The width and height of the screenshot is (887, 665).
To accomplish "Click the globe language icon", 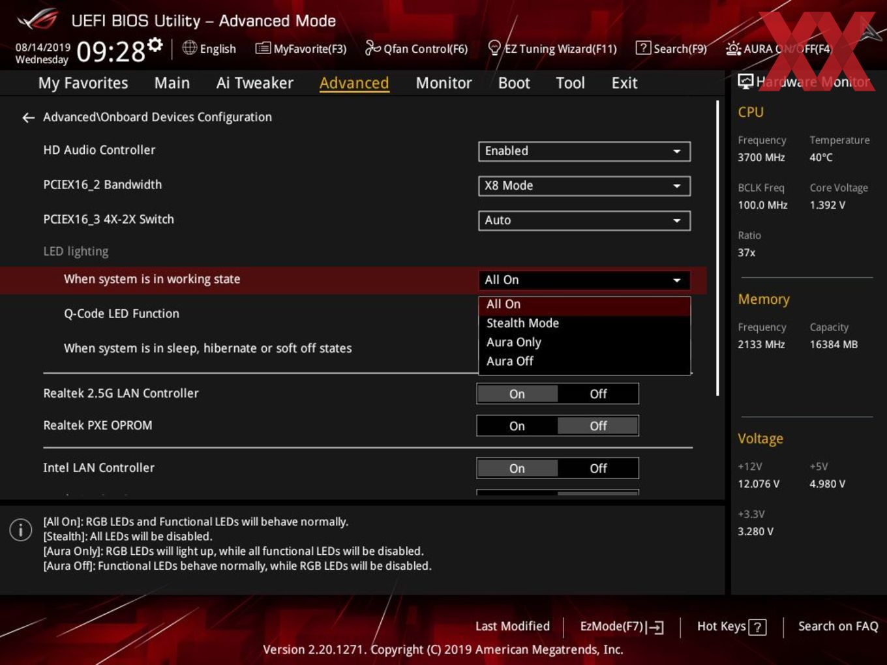I will pyautogui.click(x=189, y=48).
